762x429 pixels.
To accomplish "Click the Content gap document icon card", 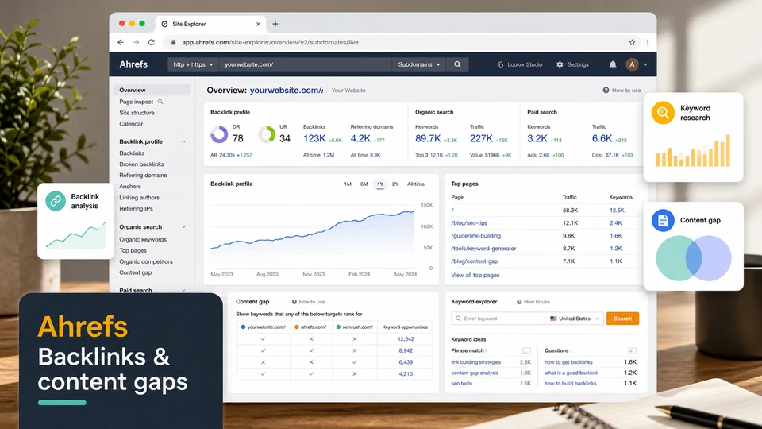I will [663, 220].
